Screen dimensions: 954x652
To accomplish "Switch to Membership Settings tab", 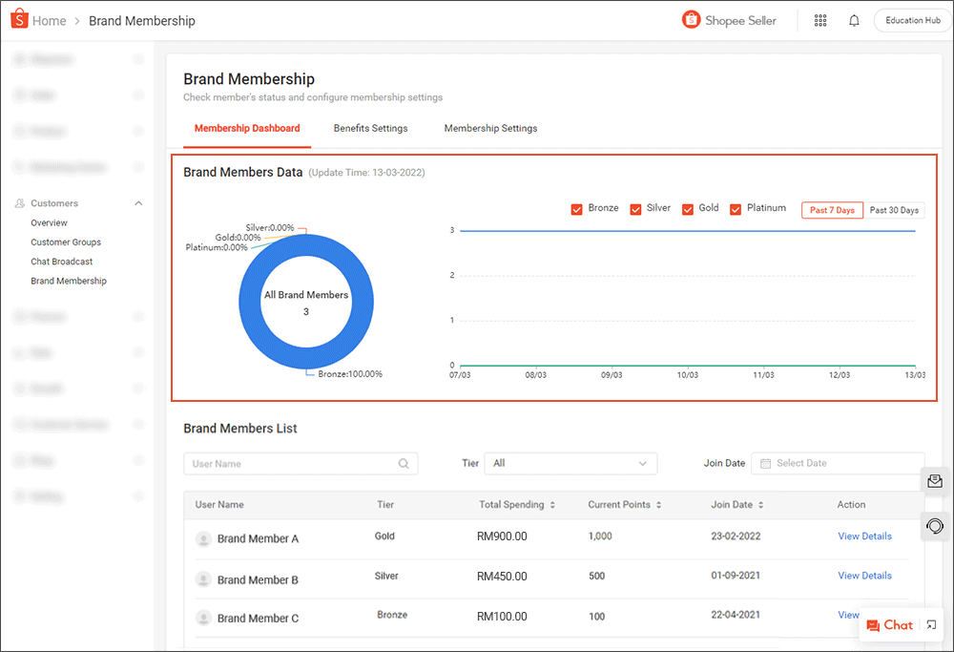I will [x=490, y=129].
